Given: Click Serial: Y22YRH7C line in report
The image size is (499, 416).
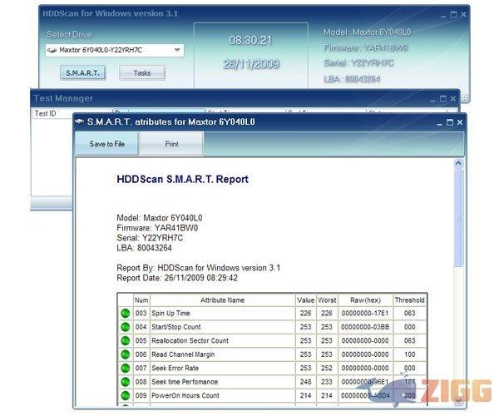Looking at the screenshot, I should point(150,238).
